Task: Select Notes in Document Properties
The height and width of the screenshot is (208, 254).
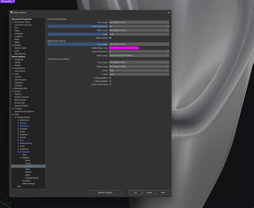Action: point(17,42)
